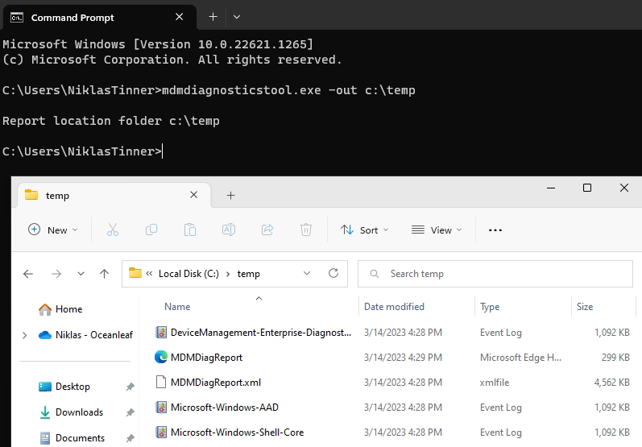Click the Rename icon in Explorer toolbar
Image resolution: width=642 pixels, height=447 pixels.
point(229,230)
